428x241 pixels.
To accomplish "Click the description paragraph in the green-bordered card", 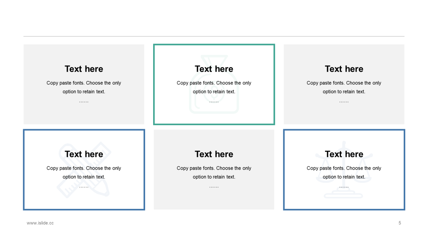I will tap(214, 87).
